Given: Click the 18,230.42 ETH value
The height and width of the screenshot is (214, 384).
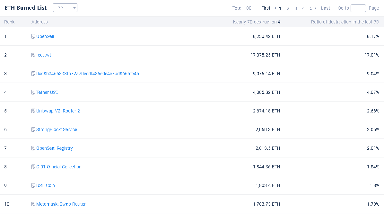Looking at the screenshot, I should (265, 36).
